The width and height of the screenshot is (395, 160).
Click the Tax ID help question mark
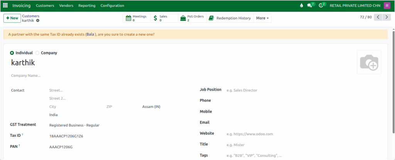click(22, 135)
